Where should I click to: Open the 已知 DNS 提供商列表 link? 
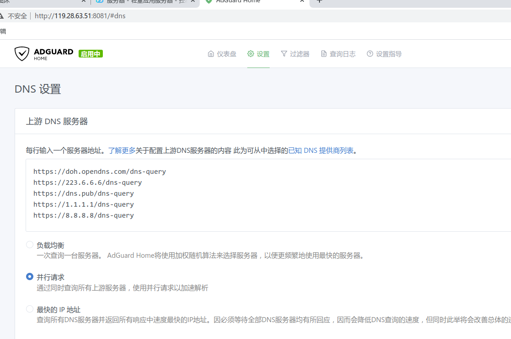[320, 151]
